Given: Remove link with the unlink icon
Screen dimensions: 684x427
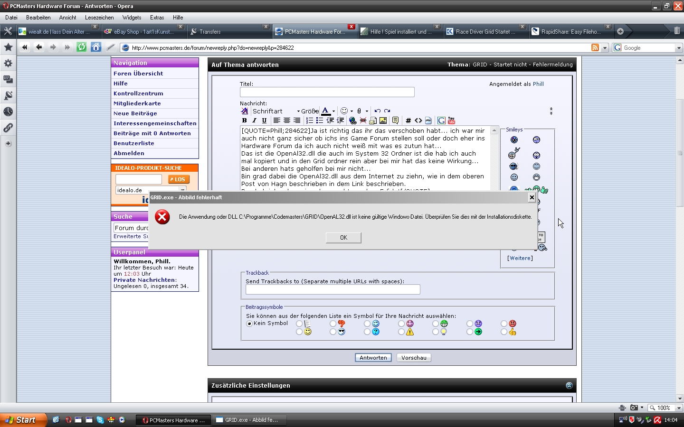Looking at the screenshot, I should click(x=363, y=121).
